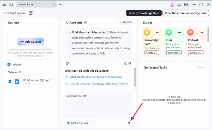Click the Podcast card icon

tap(191, 32)
